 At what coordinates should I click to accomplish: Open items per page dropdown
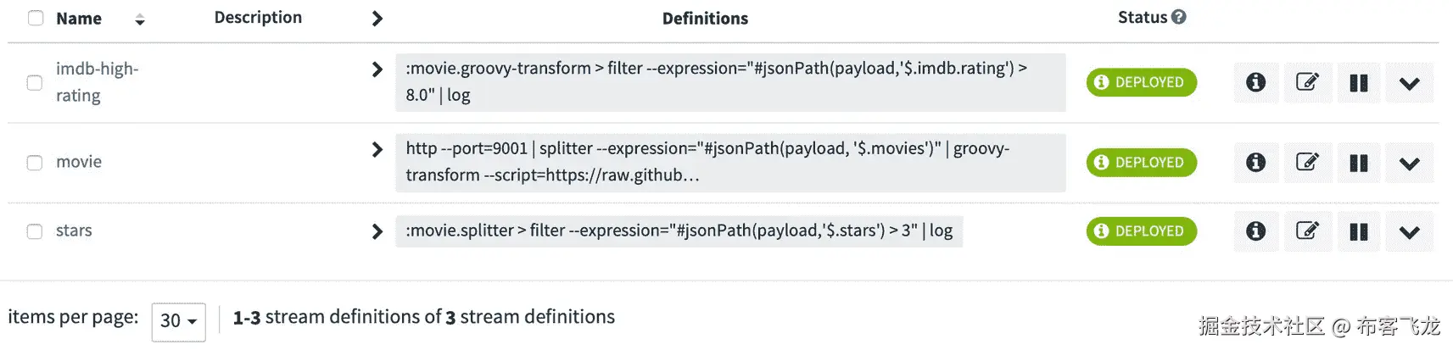pos(178,321)
